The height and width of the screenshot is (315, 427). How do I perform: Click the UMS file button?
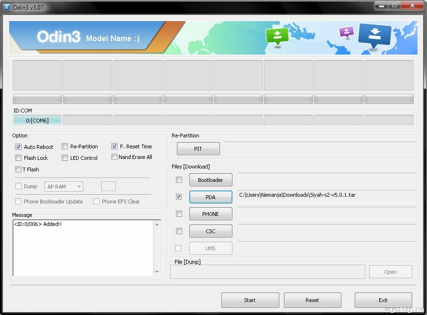point(211,248)
